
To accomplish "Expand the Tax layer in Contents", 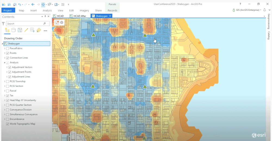I will click(x=5, y=95).
